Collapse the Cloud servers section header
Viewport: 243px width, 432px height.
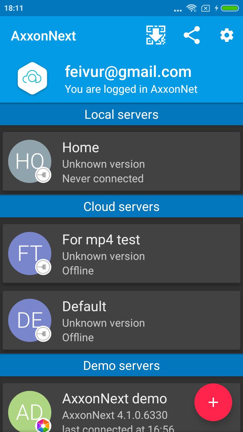point(122,207)
